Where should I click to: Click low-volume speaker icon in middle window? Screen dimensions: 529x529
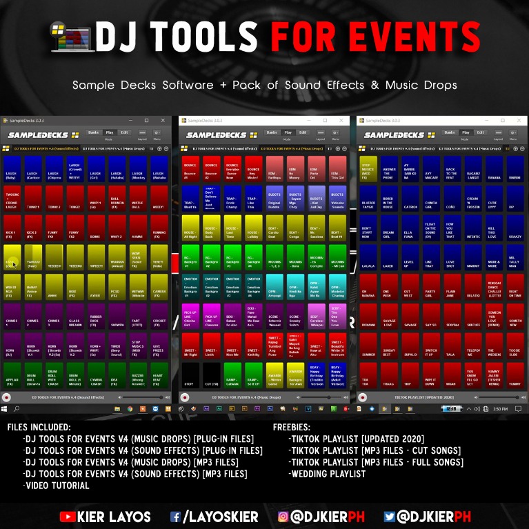pos(298,397)
